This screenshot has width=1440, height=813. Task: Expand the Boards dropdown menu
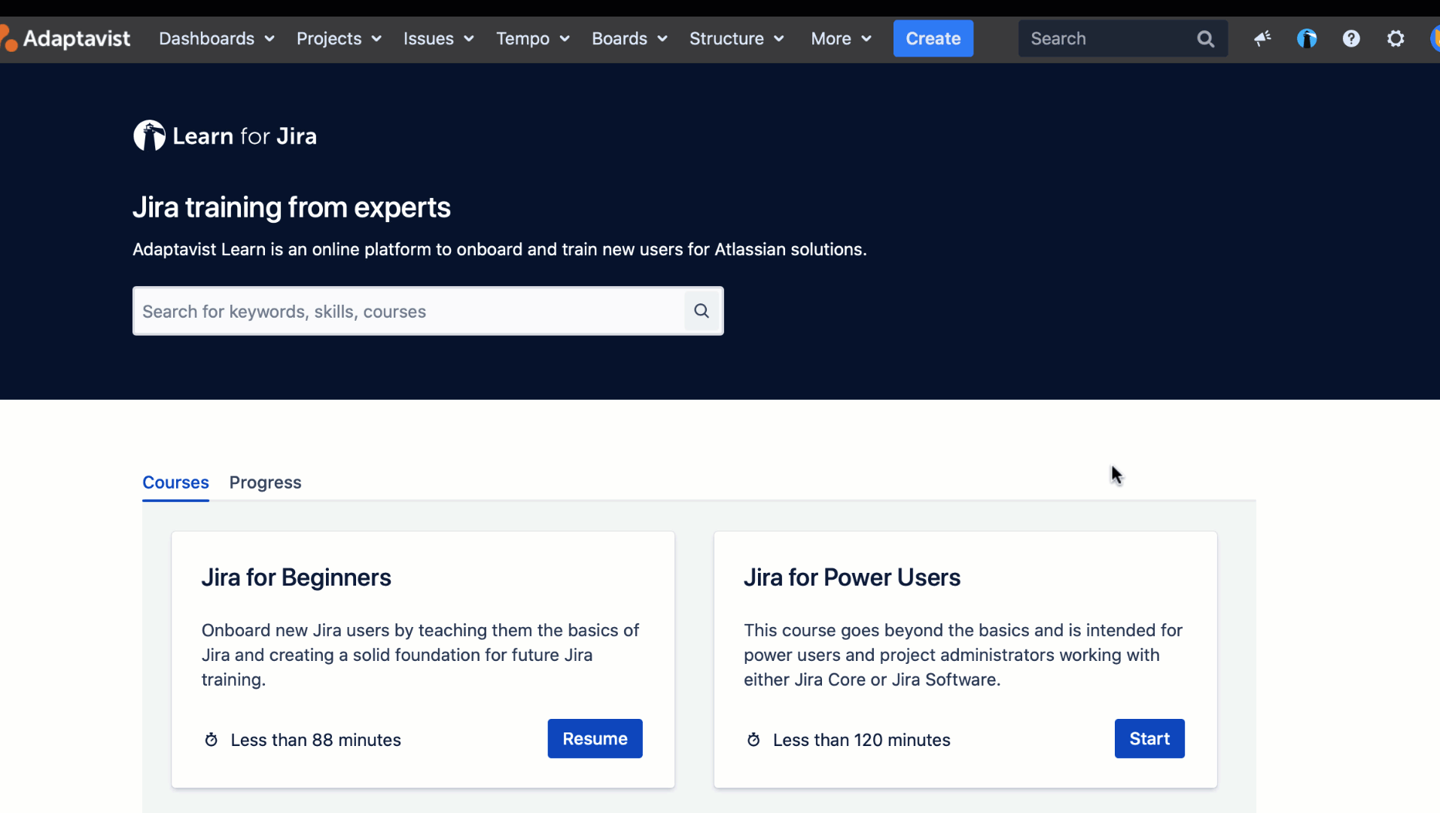click(x=629, y=38)
